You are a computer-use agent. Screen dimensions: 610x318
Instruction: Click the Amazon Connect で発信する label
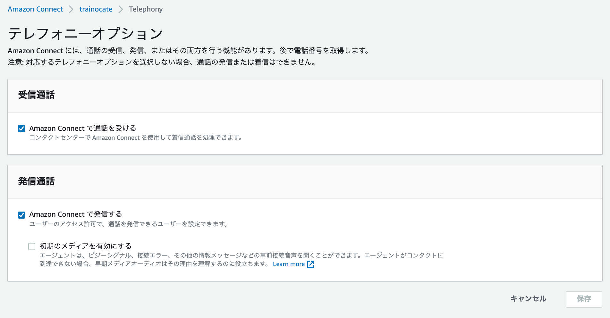coord(76,214)
